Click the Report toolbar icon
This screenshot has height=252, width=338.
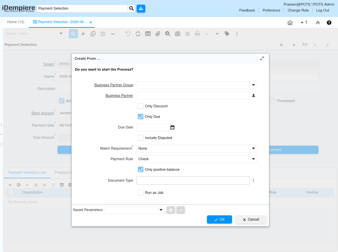coord(177,34)
